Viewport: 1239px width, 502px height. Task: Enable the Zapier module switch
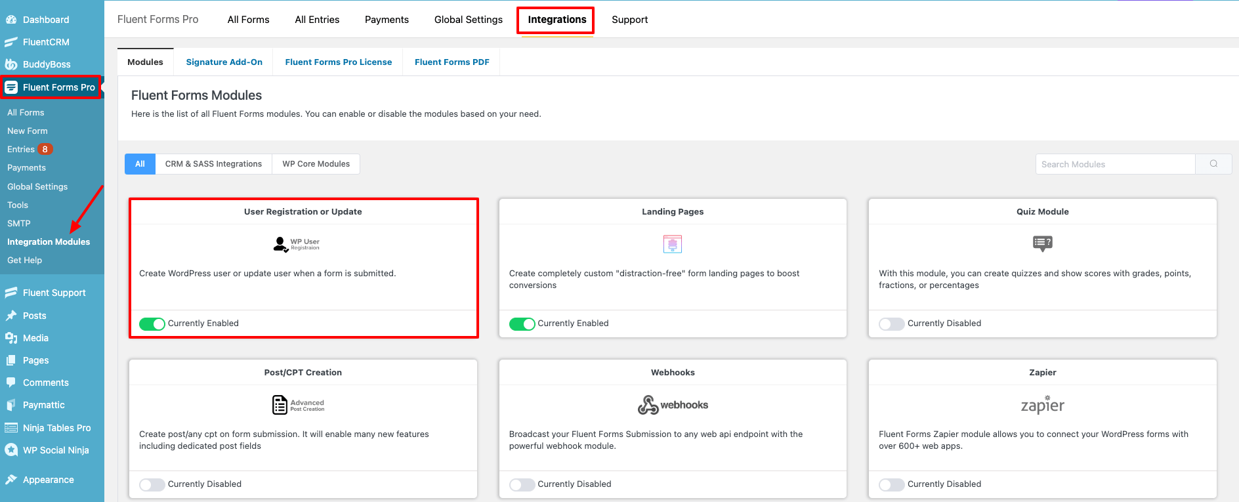892,484
